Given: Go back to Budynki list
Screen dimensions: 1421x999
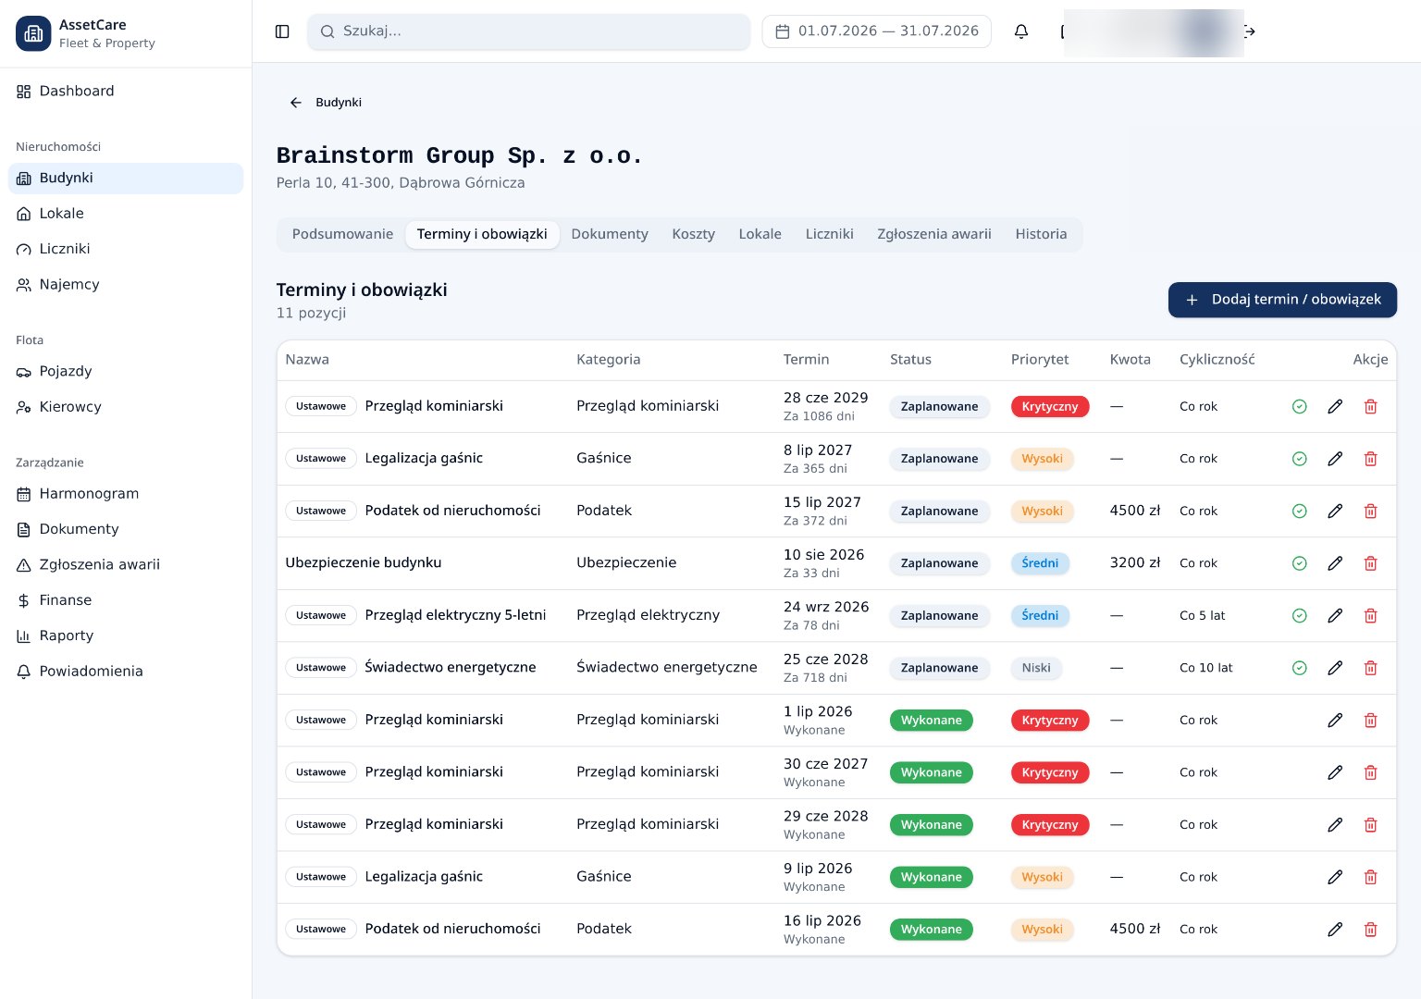Looking at the screenshot, I should [x=326, y=103].
